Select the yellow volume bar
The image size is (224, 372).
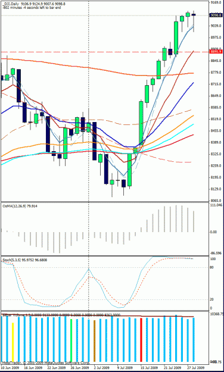coord(13,342)
